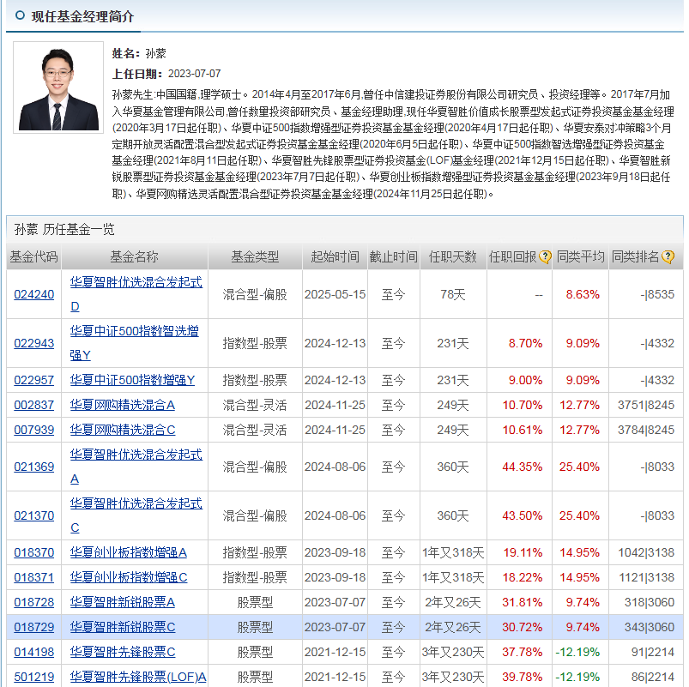This screenshot has height=687, width=689.
Task: Open fund code 018370 link
Action: tap(33, 552)
